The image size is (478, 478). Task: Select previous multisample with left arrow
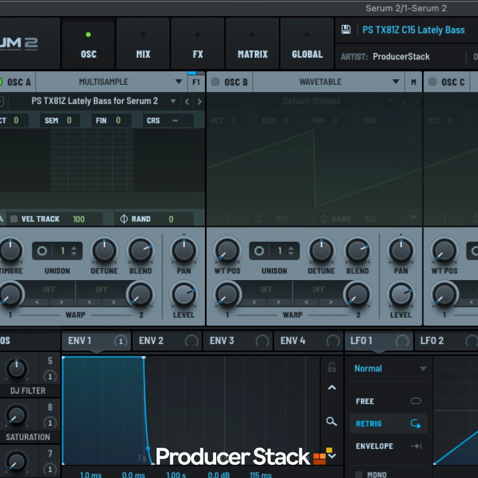tap(187, 101)
